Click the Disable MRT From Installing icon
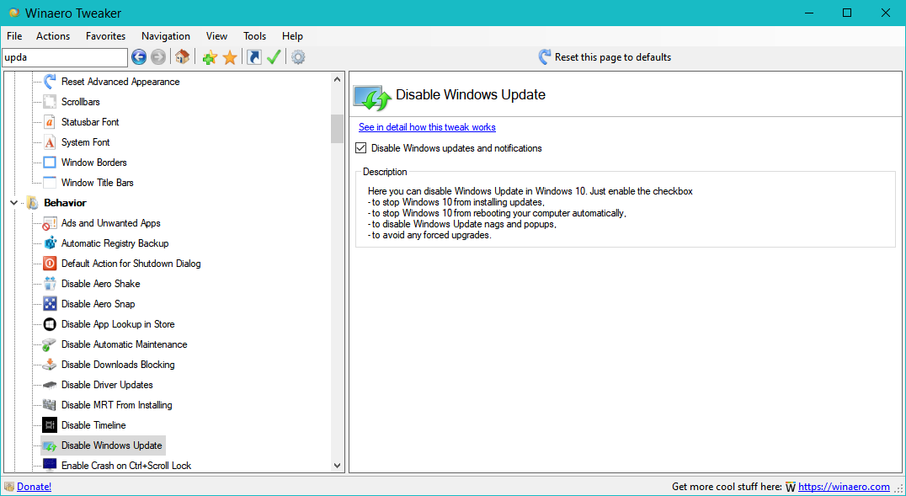This screenshot has height=496, width=906. [x=50, y=405]
